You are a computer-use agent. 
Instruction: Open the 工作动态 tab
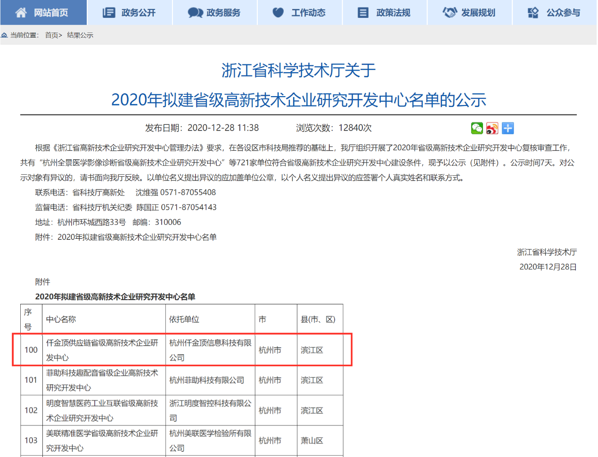click(x=300, y=13)
